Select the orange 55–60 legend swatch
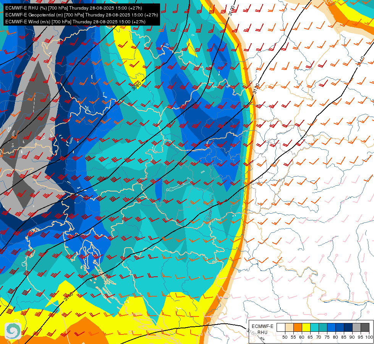 click(298, 327)
